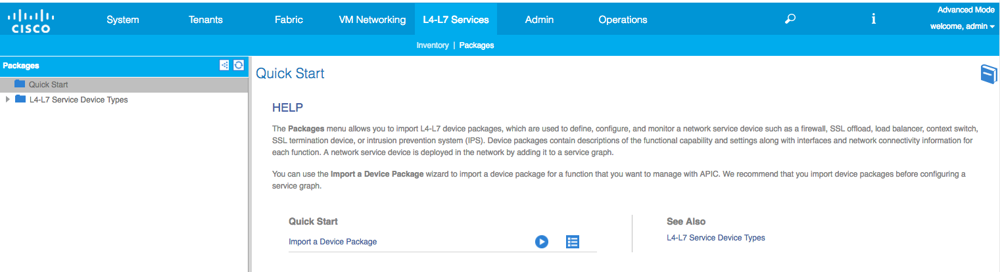
Task: Play the Import a Device Package wizard
Action: [x=541, y=242]
